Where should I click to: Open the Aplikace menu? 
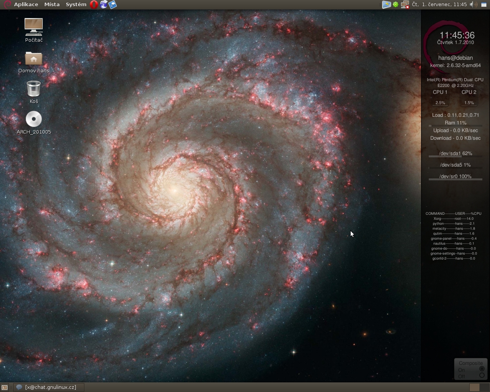[x=26, y=5]
